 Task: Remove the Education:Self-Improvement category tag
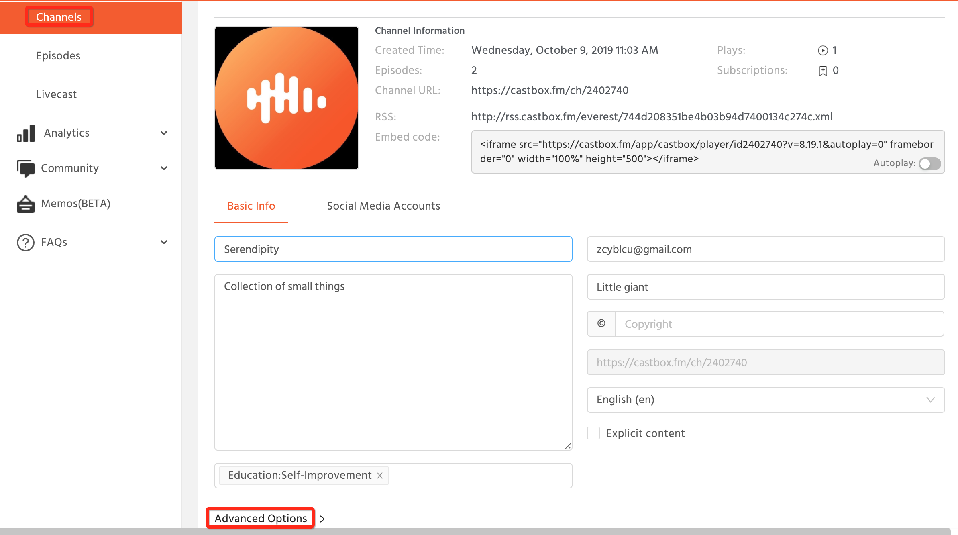coord(380,476)
